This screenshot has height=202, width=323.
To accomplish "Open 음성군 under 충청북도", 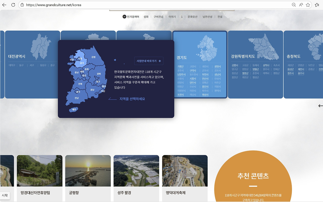I will pos(291,69).
